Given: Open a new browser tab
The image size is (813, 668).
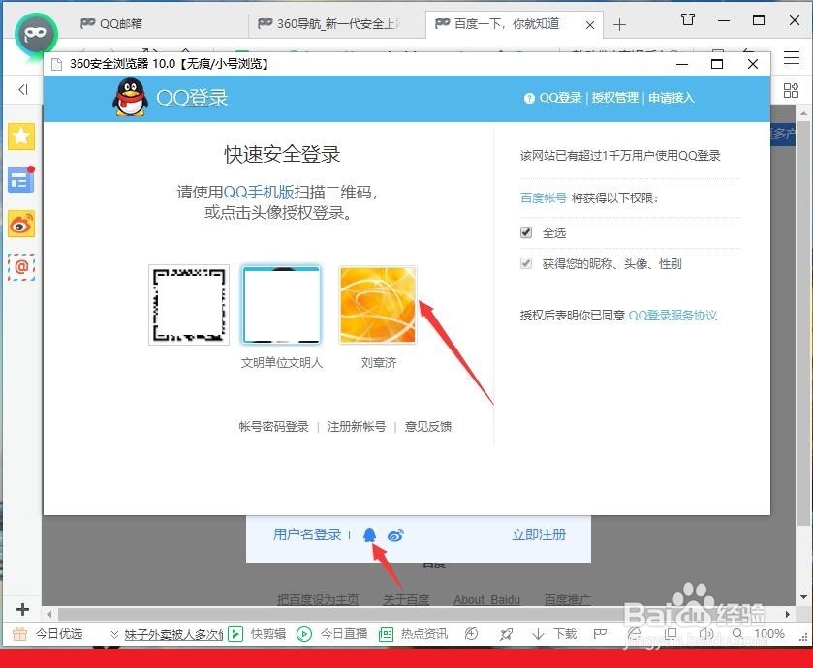Looking at the screenshot, I should coord(619,25).
